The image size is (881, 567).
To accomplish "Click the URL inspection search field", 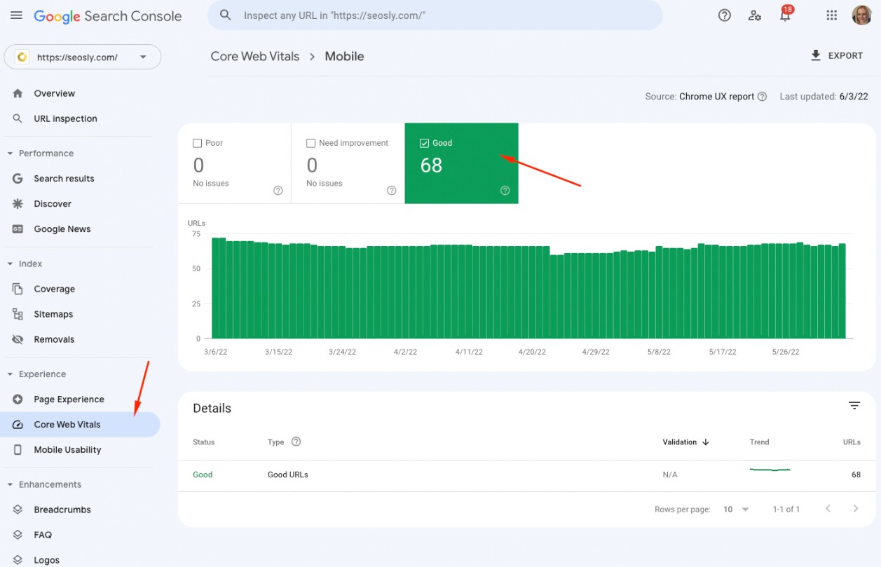I will 435,15.
